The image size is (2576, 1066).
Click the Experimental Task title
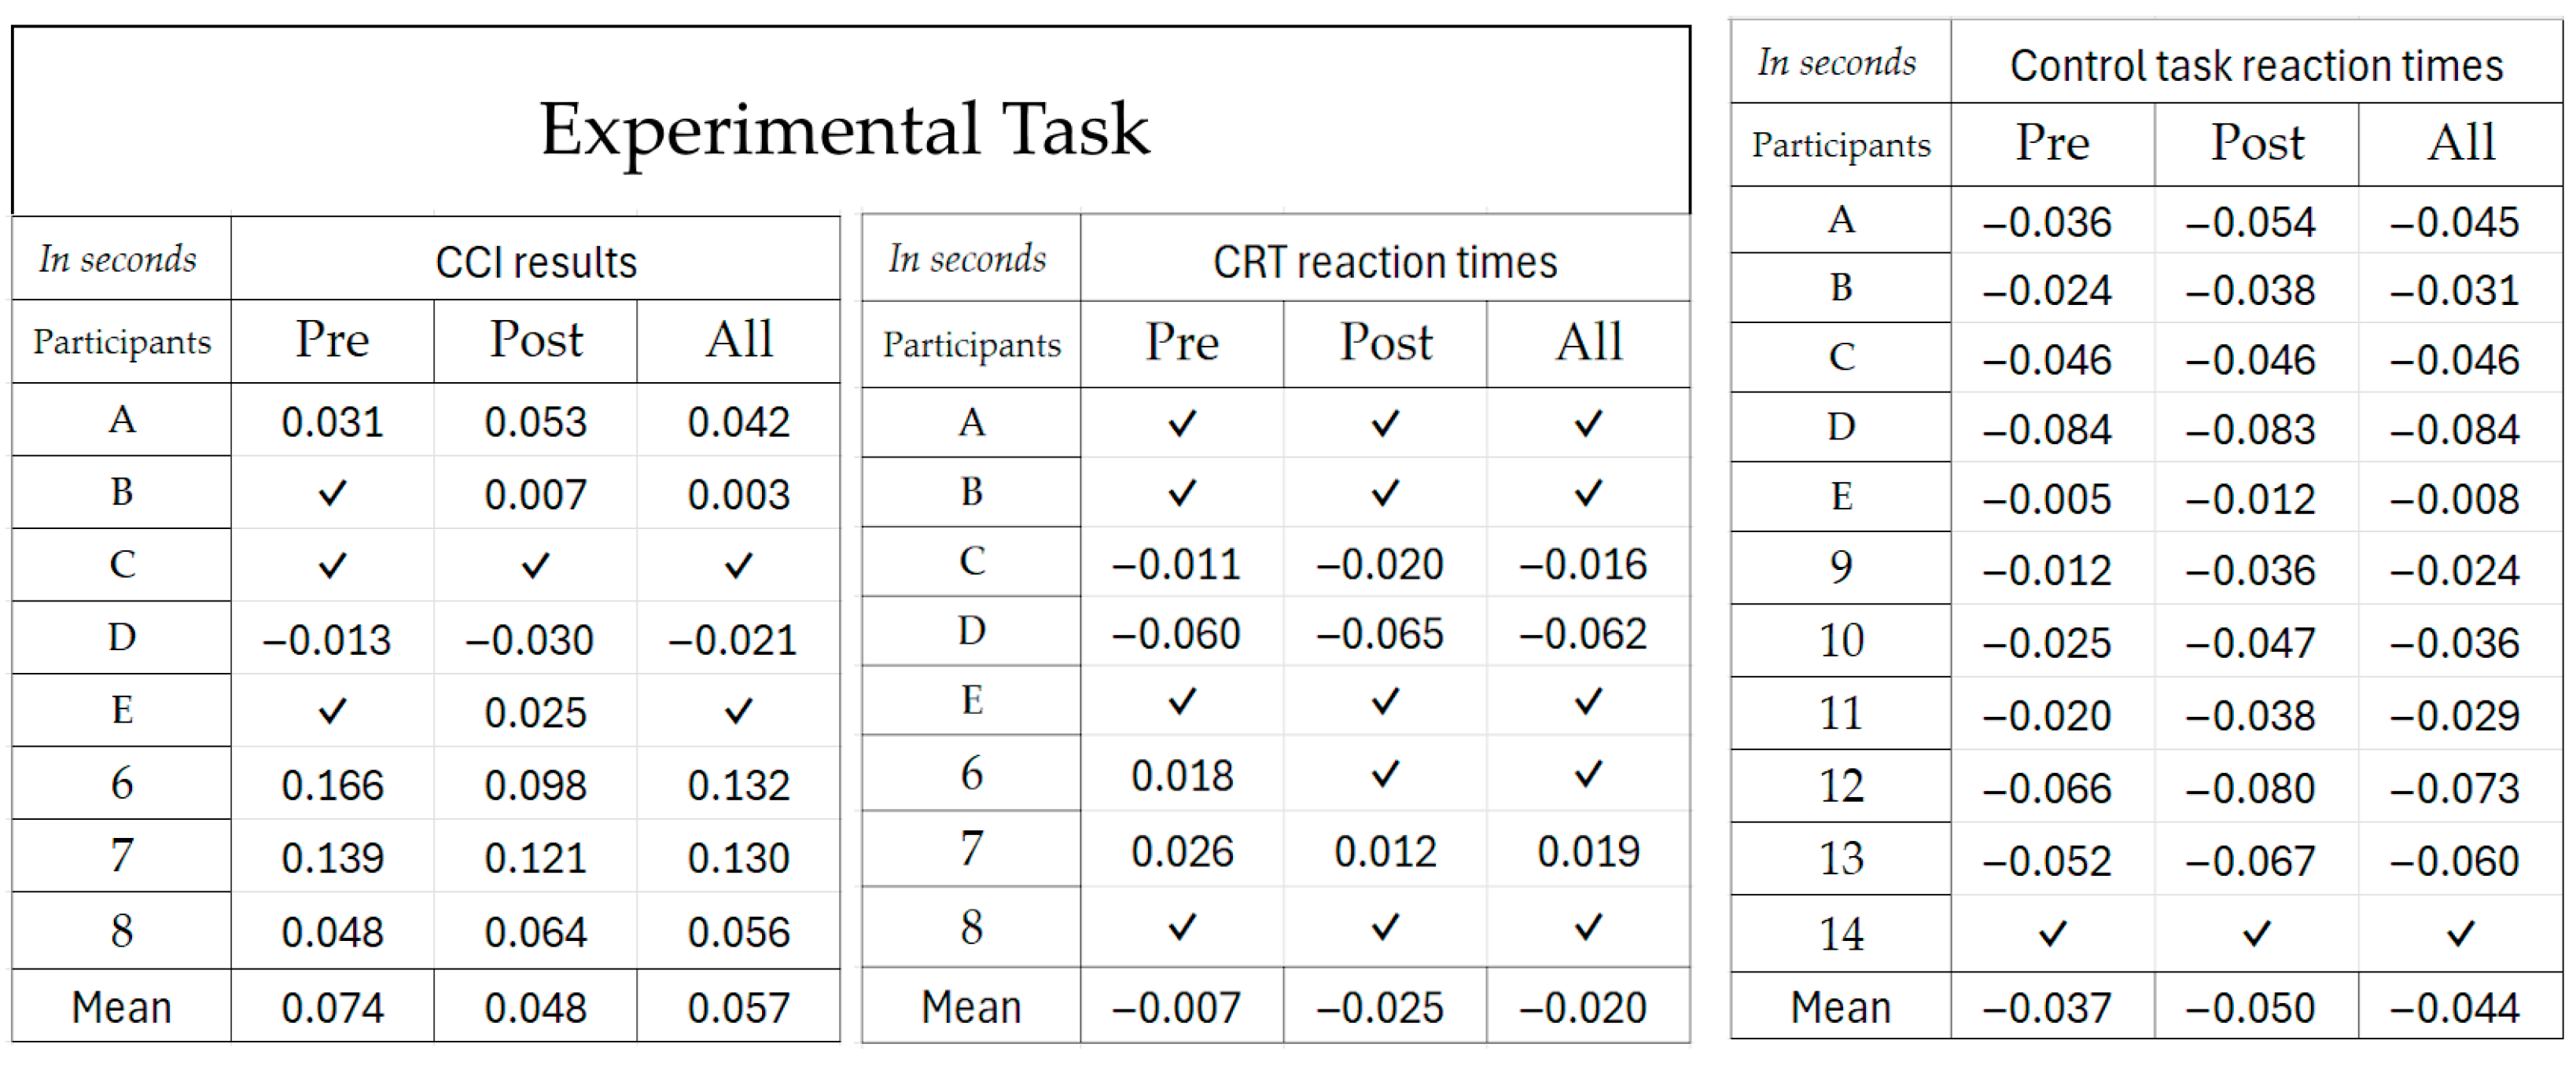[x=845, y=130]
